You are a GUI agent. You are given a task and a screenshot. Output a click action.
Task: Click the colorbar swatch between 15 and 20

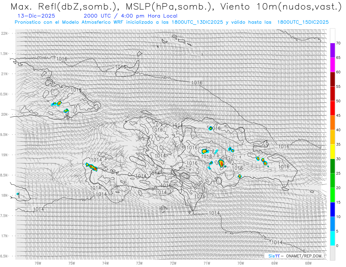coord(332,195)
